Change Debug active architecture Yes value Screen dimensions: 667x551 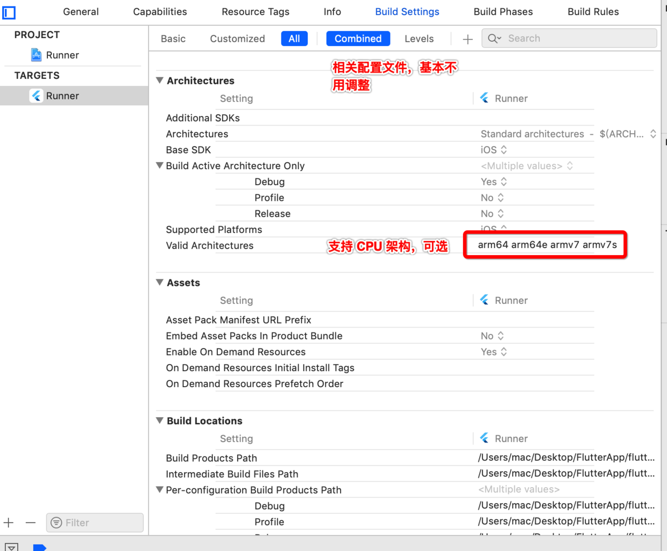pyautogui.click(x=494, y=182)
